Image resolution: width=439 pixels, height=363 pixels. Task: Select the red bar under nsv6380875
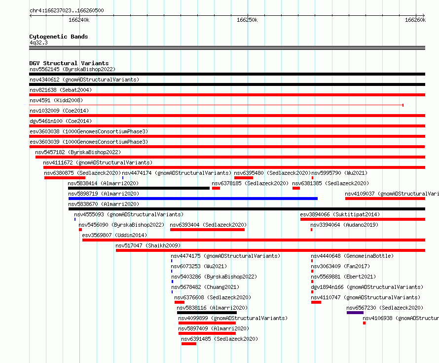click(x=65, y=178)
